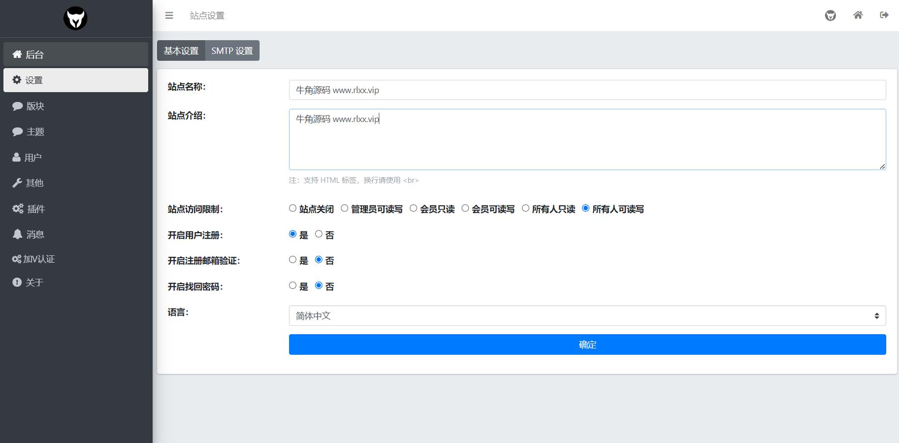This screenshot has width=899, height=443.
Task: Toggle the sidebar with the hamburger menu
Action: pos(169,15)
